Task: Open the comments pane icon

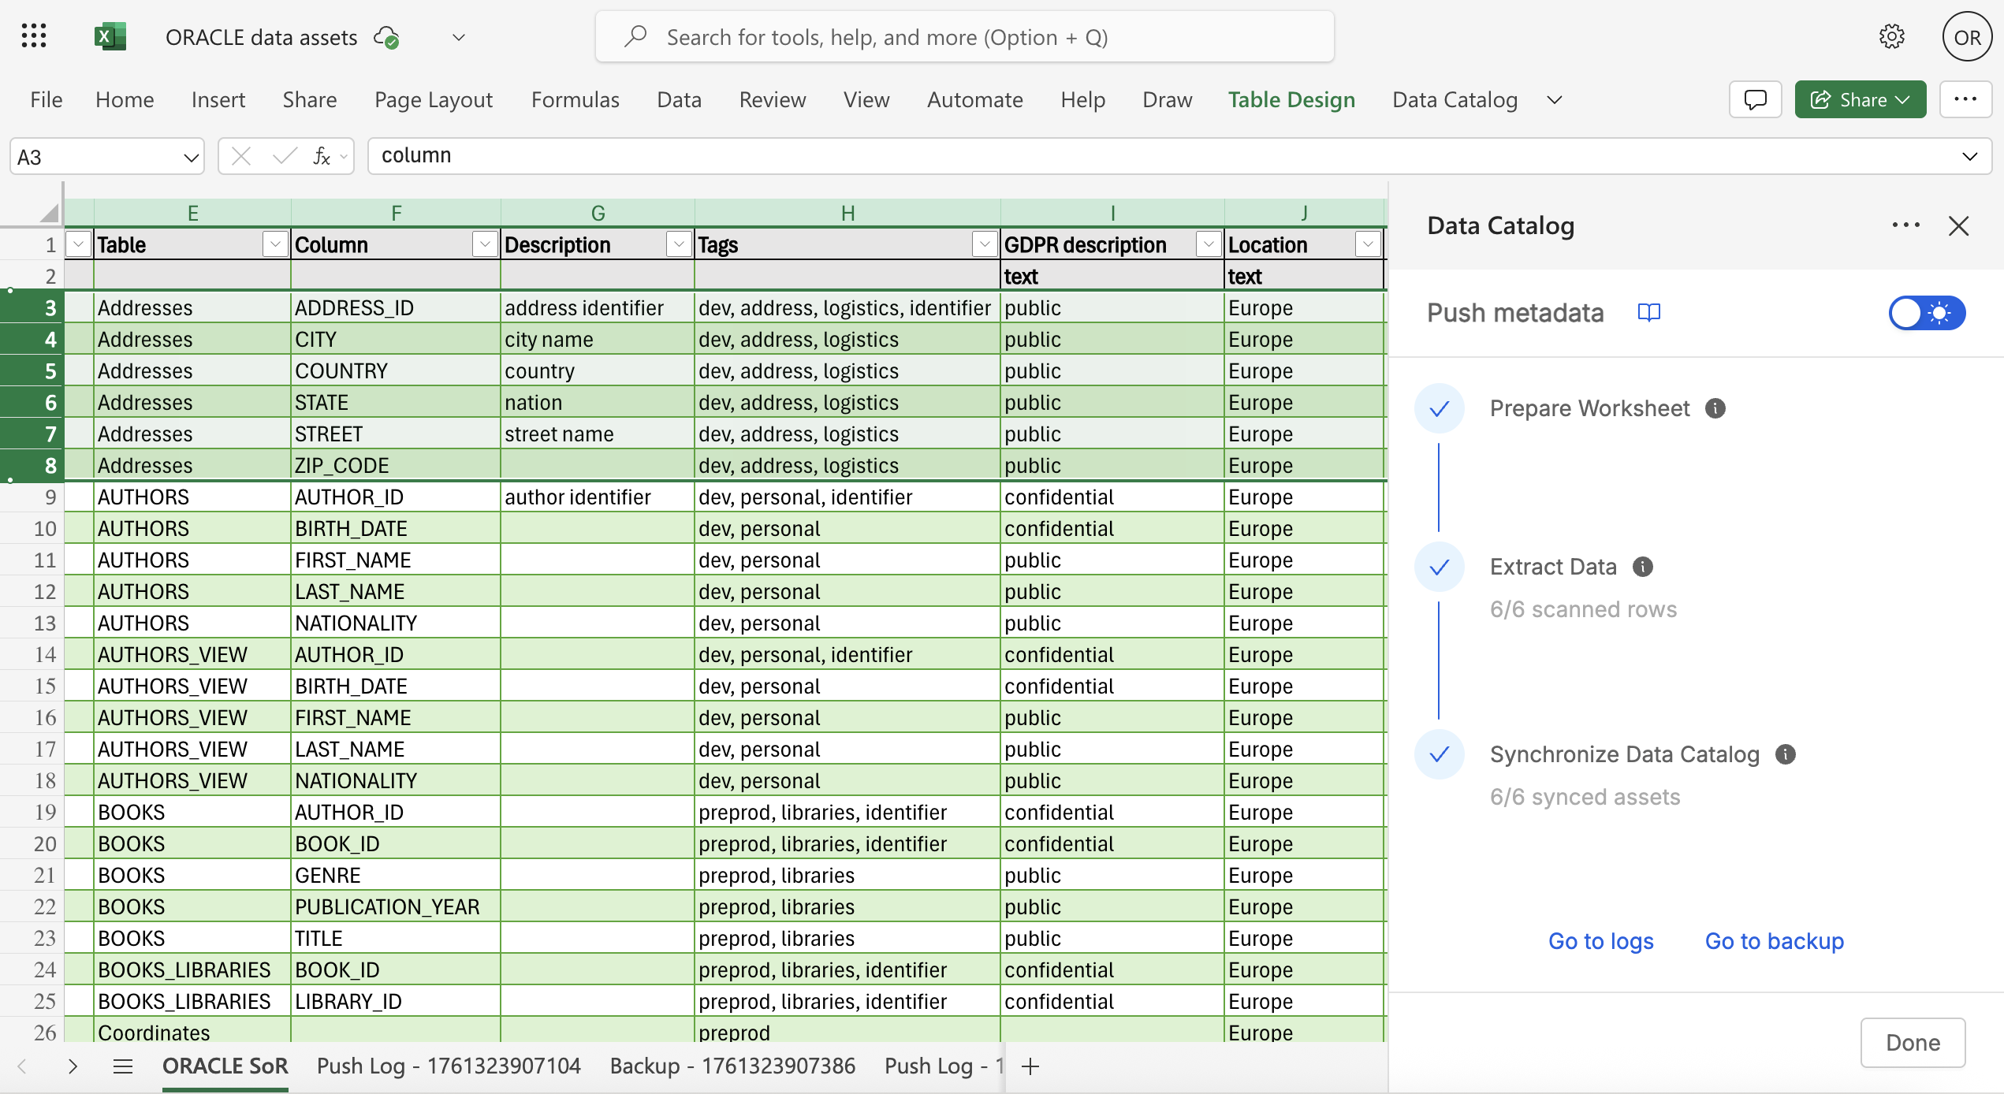Action: point(1755,99)
